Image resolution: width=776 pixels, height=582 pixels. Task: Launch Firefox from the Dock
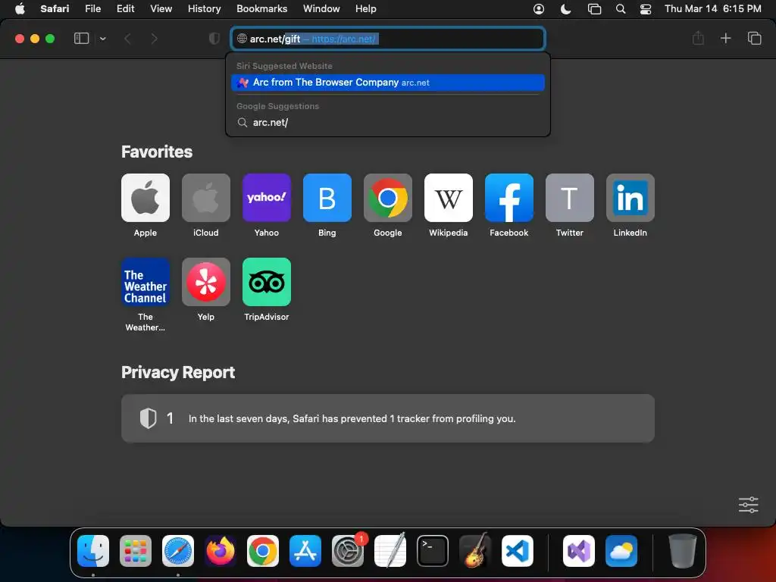(x=221, y=551)
